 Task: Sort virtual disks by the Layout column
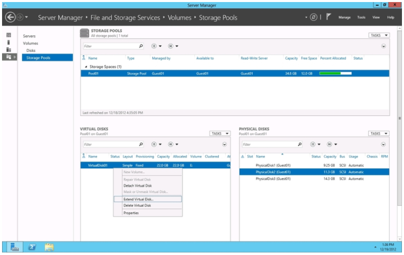(128, 156)
